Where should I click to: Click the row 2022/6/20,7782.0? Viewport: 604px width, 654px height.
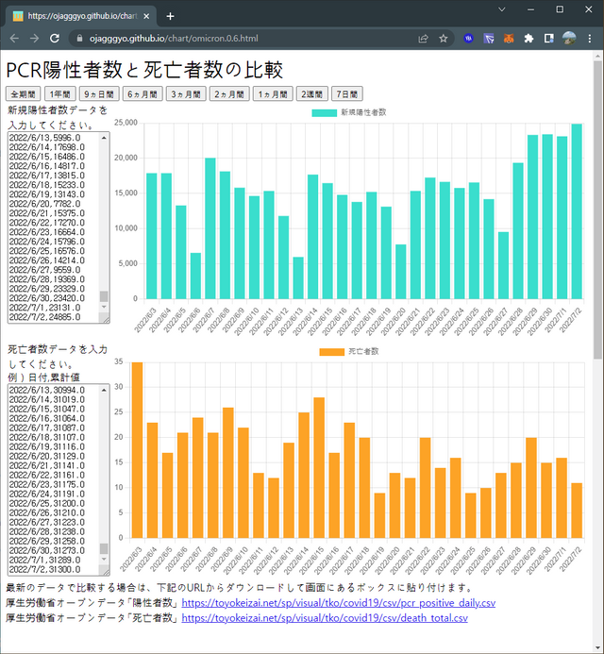[x=45, y=204]
